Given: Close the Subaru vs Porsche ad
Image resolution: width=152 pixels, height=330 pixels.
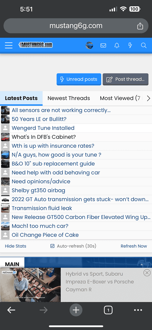Looking at the screenshot, I should pos(147,273).
